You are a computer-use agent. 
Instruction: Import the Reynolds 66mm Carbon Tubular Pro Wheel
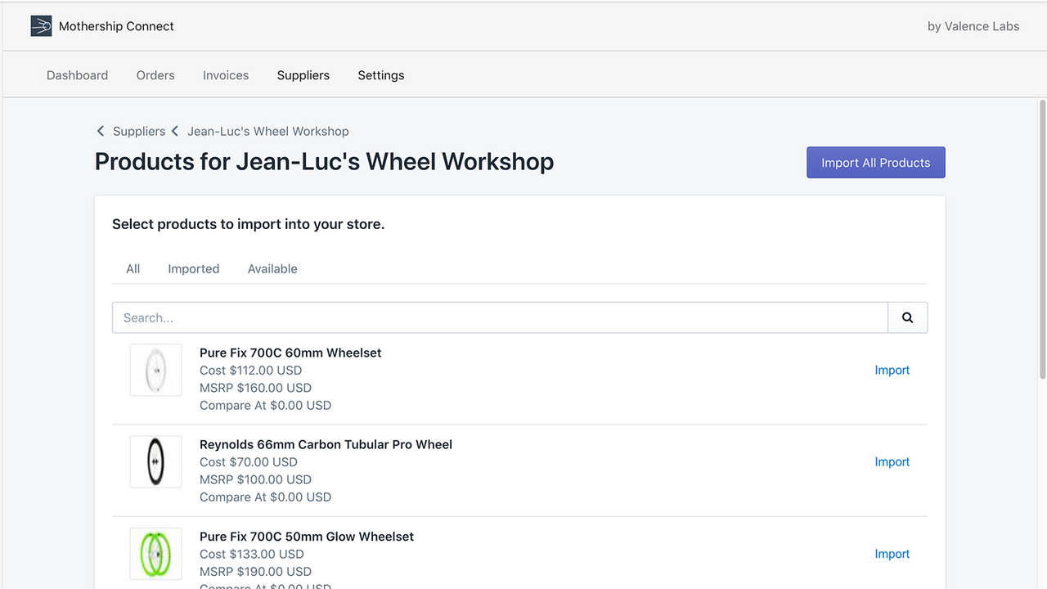pos(892,461)
